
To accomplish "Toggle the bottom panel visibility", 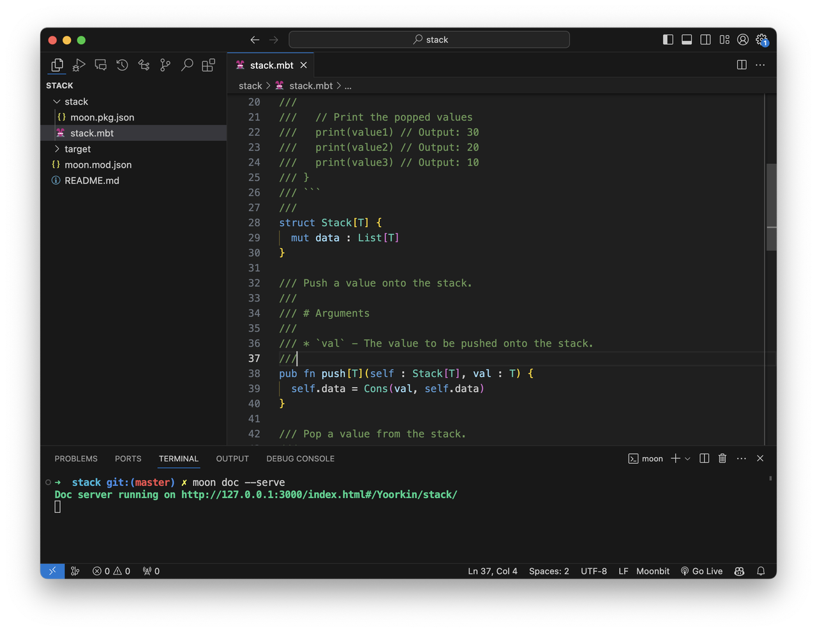I will coord(687,40).
